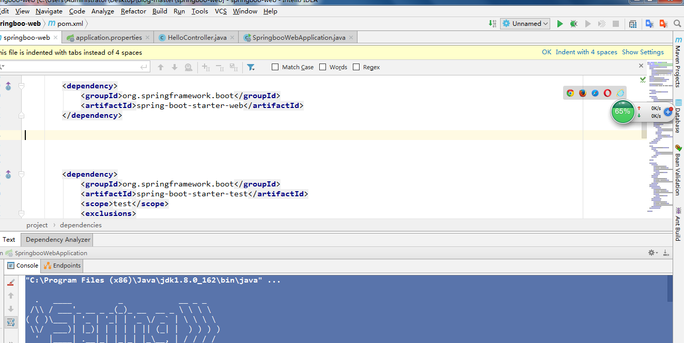Toggle the Regex search option
Image resolution: width=684 pixels, height=343 pixels.
pos(355,67)
